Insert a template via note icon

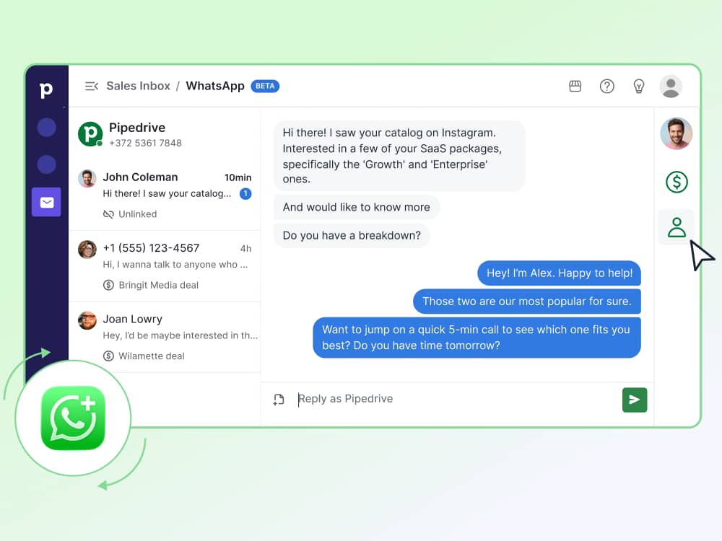click(x=279, y=400)
